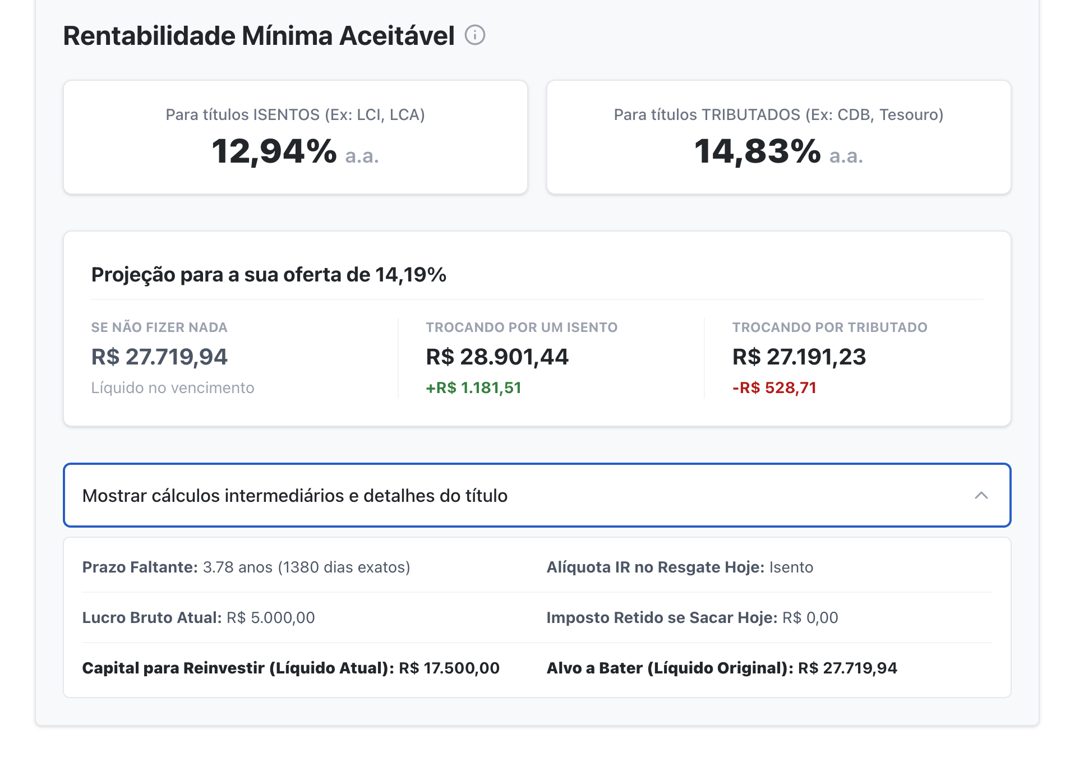
Task: Click the R$ 28.901,44 isento projection amount
Action: [497, 357]
